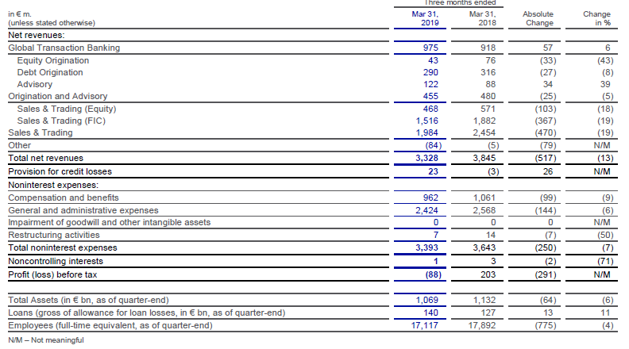Click the 975 value for Global Transaction Banking
Image resolution: width=629 pixels, height=349 pixels.
point(430,48)
